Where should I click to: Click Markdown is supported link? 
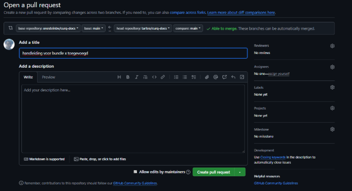(x=44, y=159)
